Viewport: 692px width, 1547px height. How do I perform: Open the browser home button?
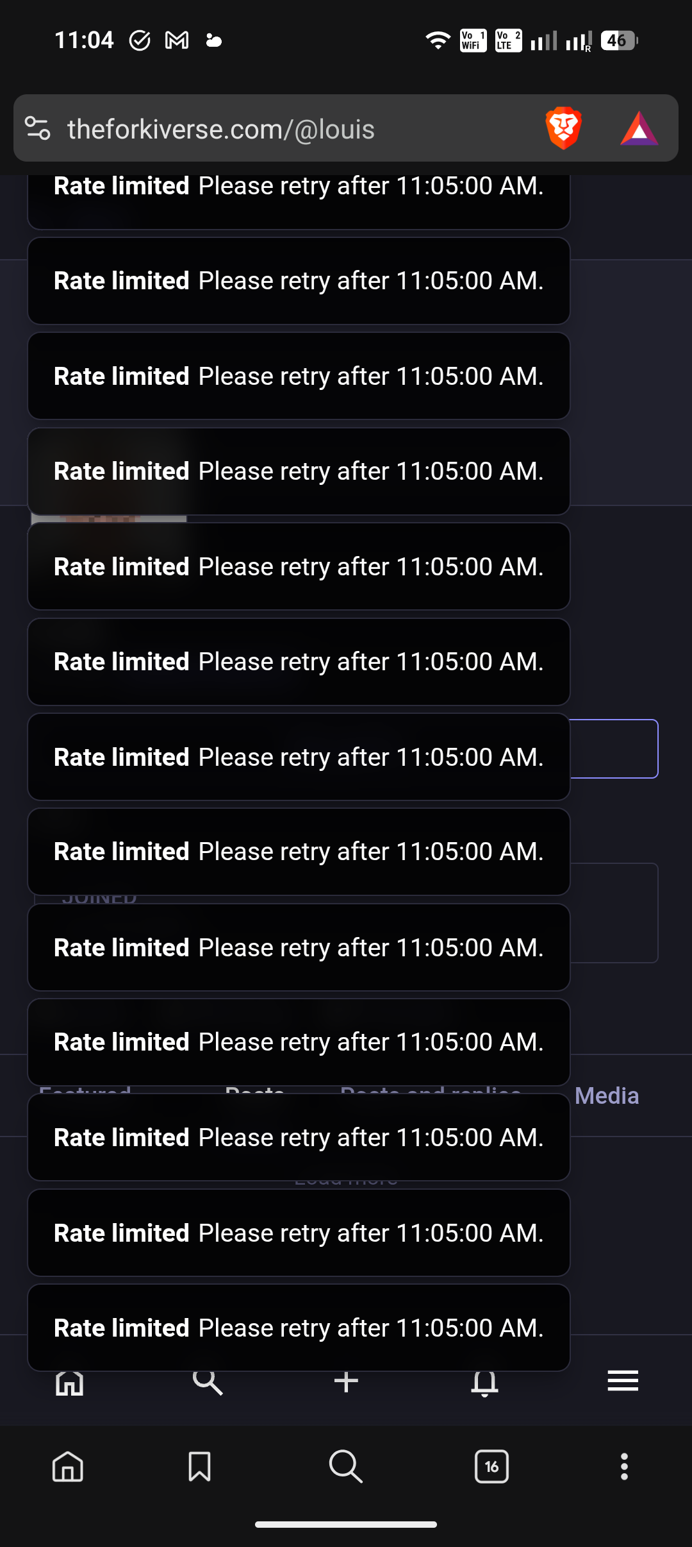point(68,1466)
